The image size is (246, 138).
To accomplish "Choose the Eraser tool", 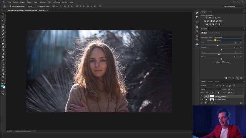I will tap(3, 47).
